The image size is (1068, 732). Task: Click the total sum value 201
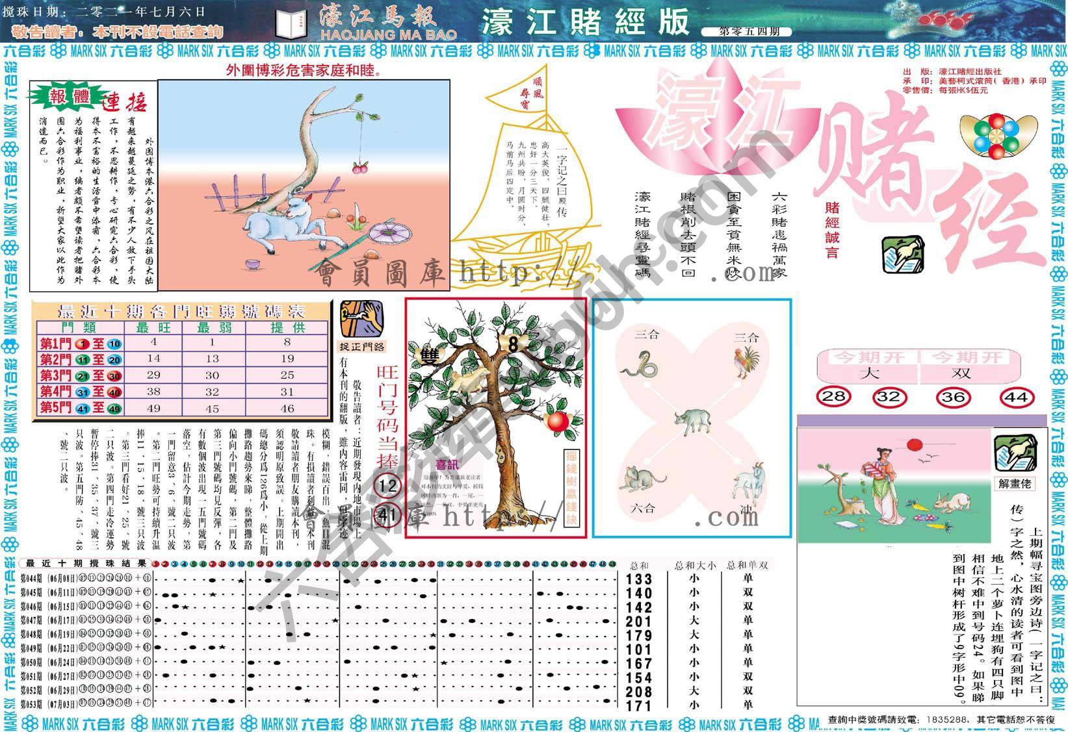click(x=639, y=622)
